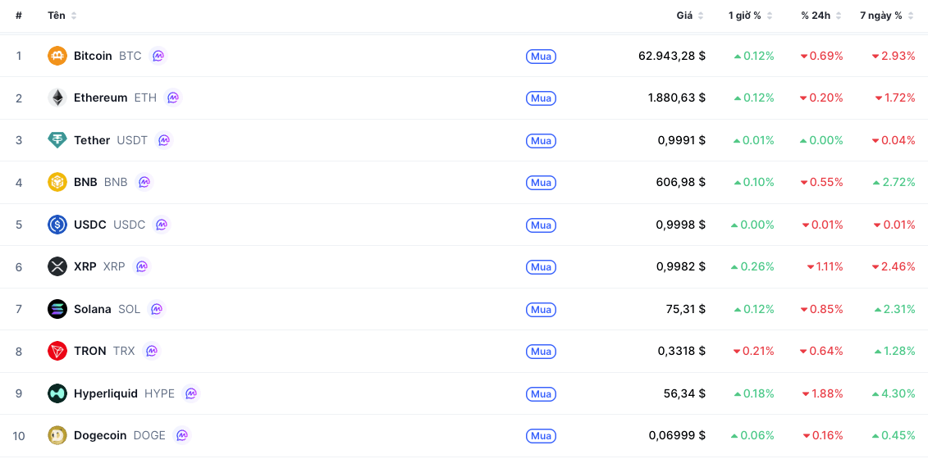
Task: Click the Dogecoin coin logo
Action: [x=57, y=435]
